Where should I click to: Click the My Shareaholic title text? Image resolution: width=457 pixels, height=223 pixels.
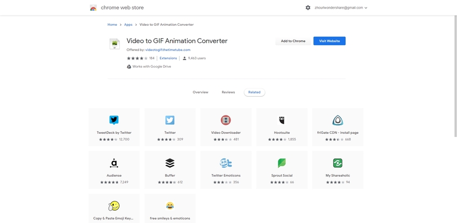tap(338, 176)
